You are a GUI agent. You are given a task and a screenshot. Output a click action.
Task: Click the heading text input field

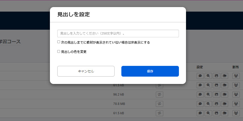pos(118,33)
